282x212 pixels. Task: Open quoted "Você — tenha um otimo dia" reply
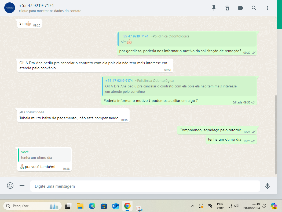[x=45, y=155]
